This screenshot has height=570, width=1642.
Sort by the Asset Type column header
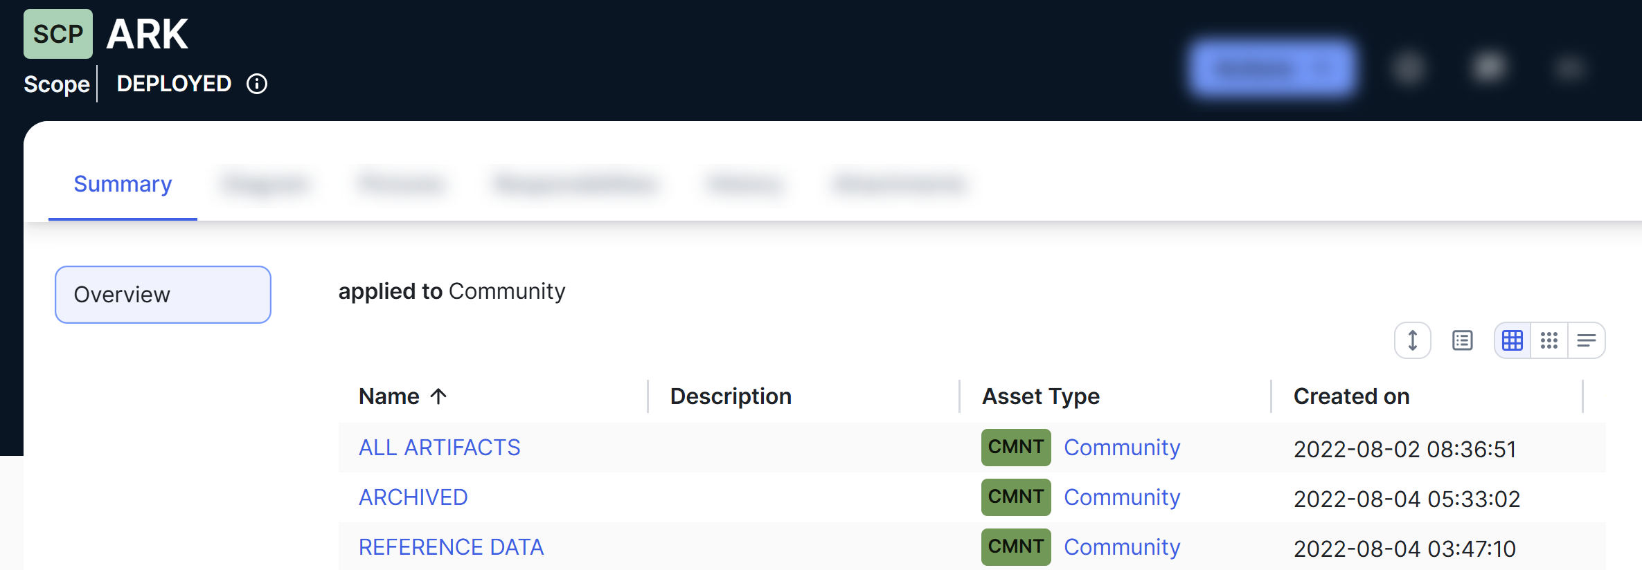tap(1041, 396)
